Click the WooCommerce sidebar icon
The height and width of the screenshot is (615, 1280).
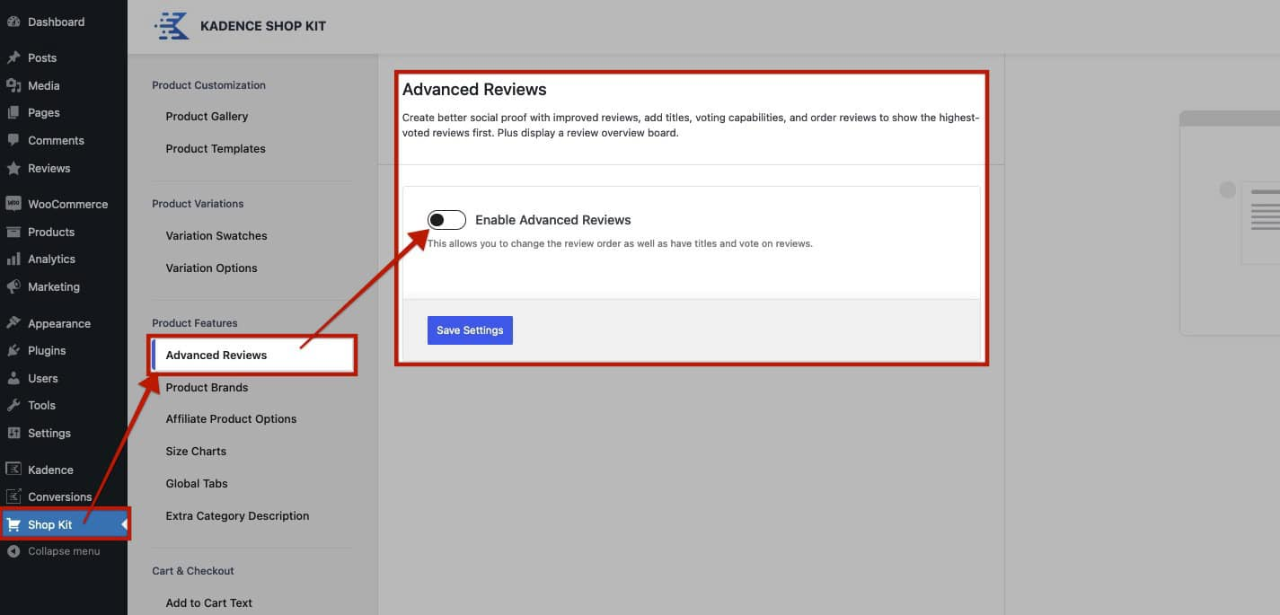(x=16, y=204)
